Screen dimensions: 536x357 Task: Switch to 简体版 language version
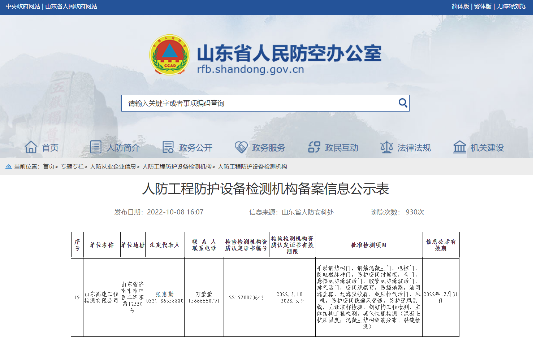click(460, 6)
